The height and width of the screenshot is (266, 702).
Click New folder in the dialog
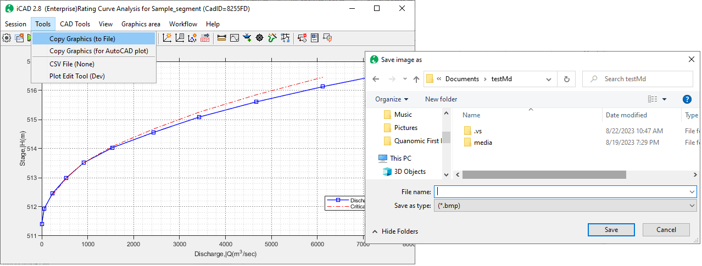[441, 99]
